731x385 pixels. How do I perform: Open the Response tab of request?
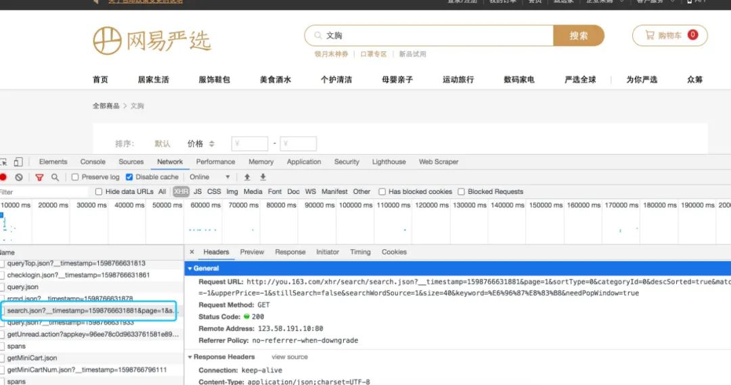point(290,252)
